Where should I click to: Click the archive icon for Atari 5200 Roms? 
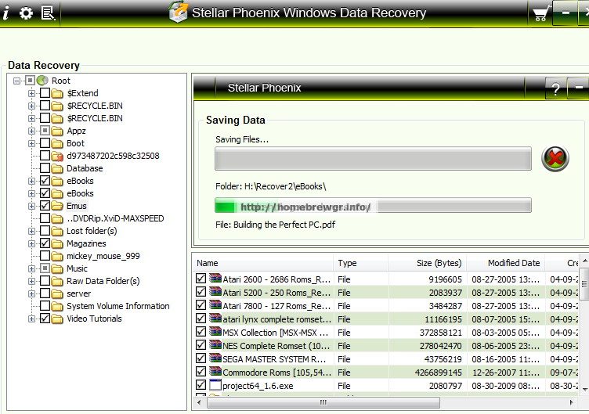point(215,292)
